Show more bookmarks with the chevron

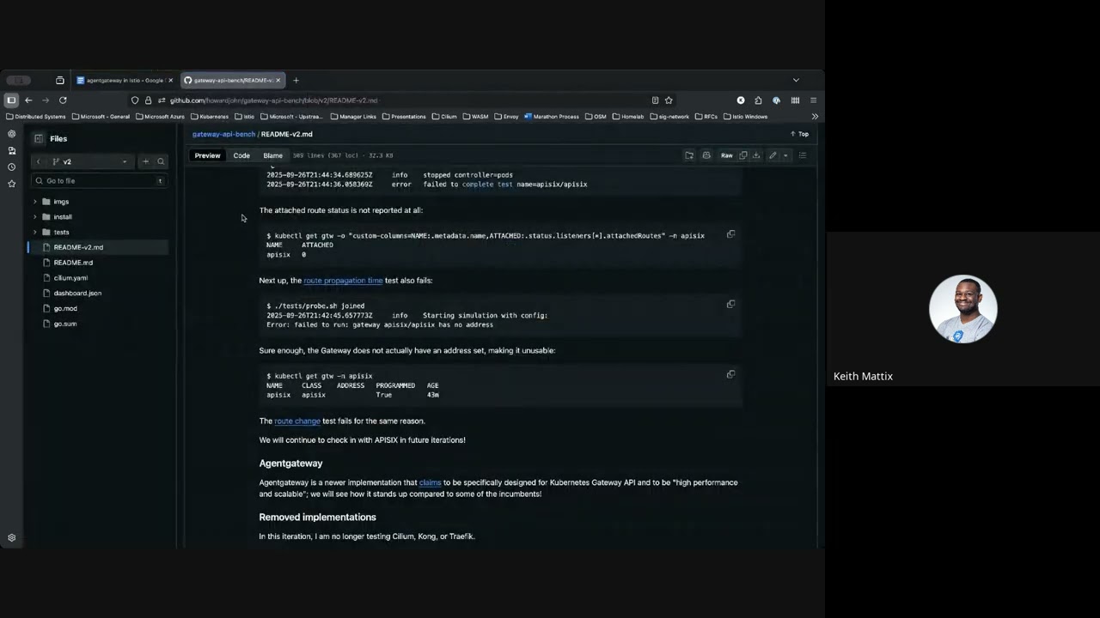pyautogui.click(x=815, y=117)
